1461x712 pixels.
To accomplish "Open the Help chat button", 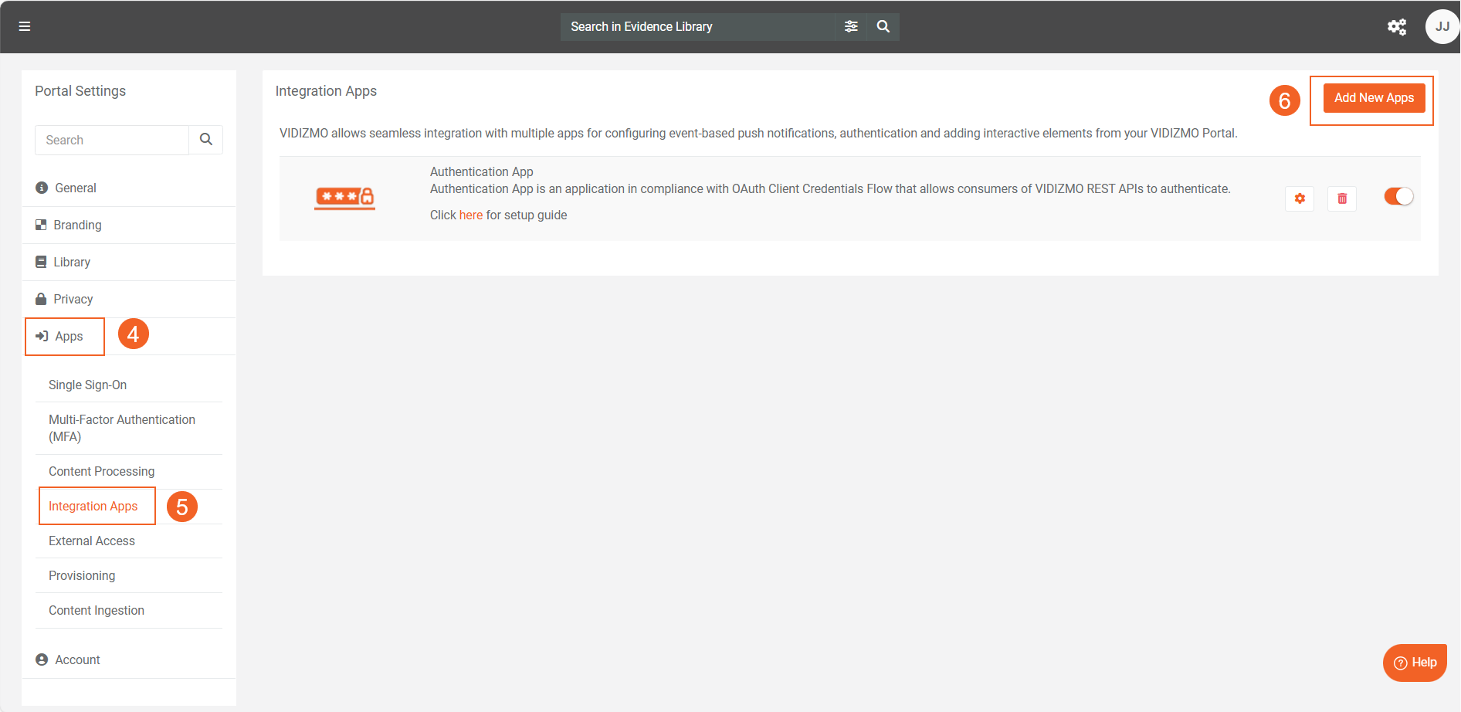I will click(1415, 663).
